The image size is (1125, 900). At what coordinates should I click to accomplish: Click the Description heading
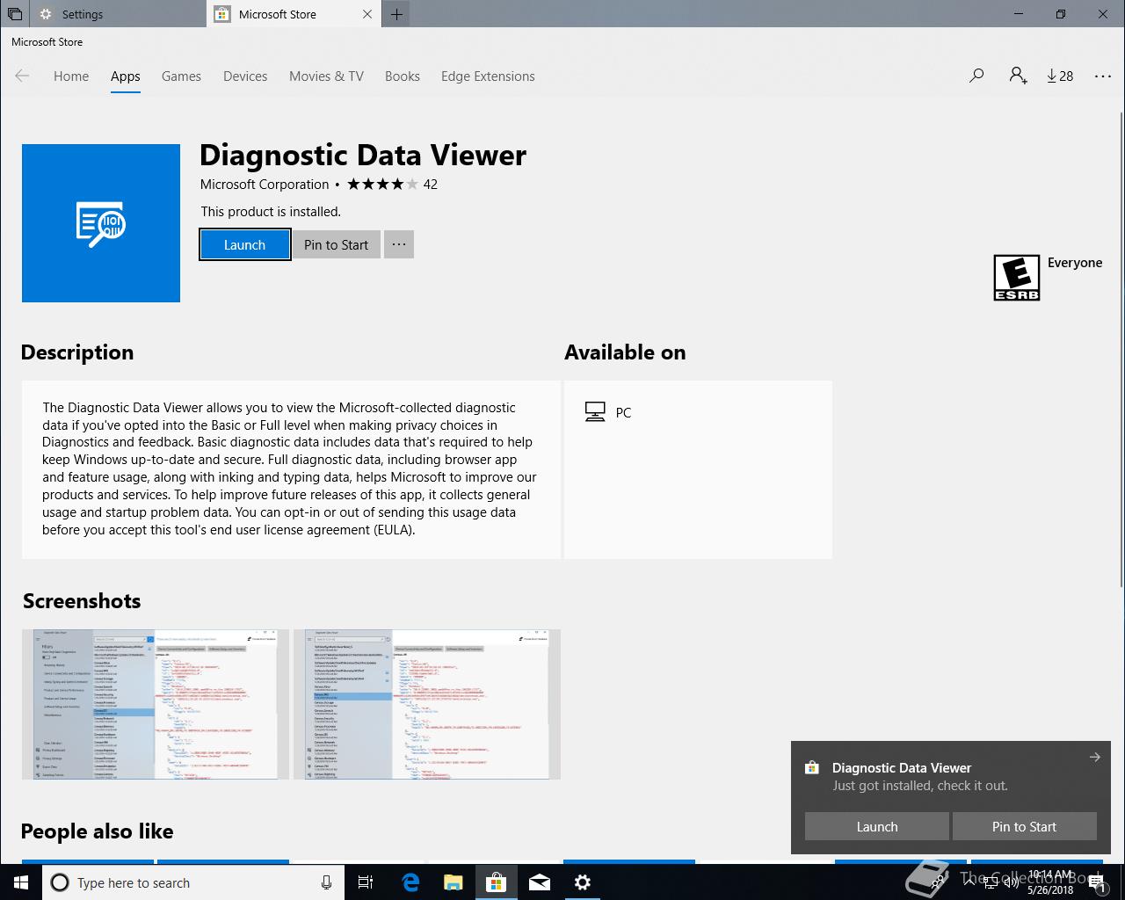[77, 352]
